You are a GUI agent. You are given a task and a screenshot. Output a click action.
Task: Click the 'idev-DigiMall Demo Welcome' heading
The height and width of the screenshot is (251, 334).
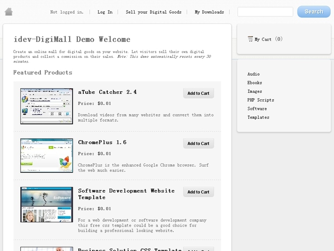point(72,39)
